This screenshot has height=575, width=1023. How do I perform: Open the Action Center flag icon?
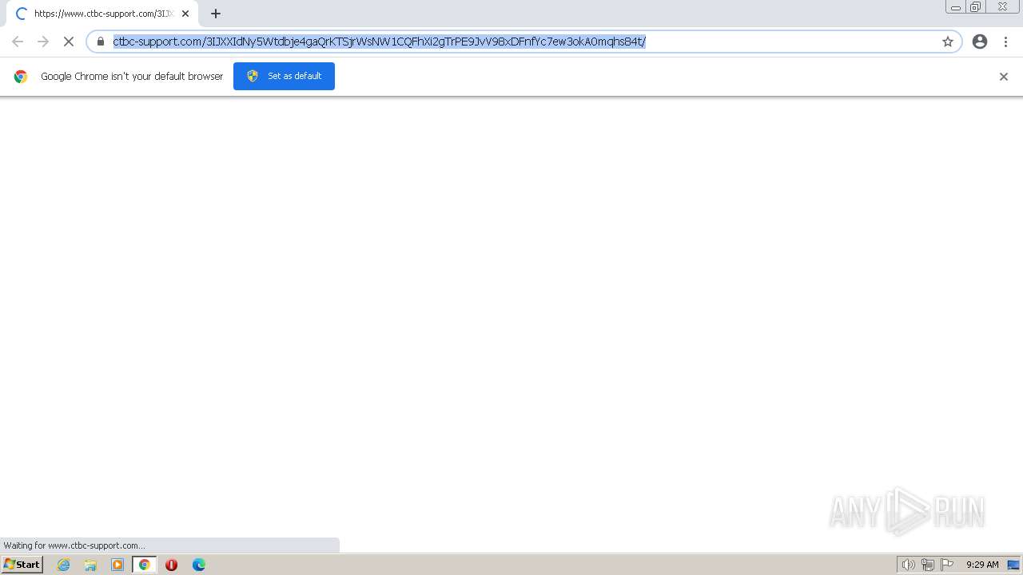(947, 565)
